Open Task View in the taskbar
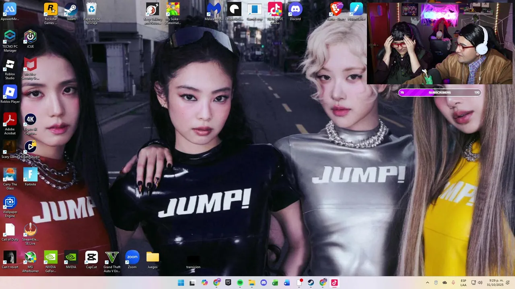Screen dimensions: 515x289 [x=192, y=283]
